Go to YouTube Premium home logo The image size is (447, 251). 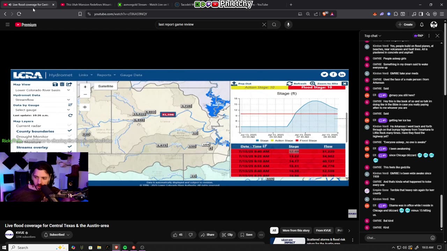click(26, 25)
